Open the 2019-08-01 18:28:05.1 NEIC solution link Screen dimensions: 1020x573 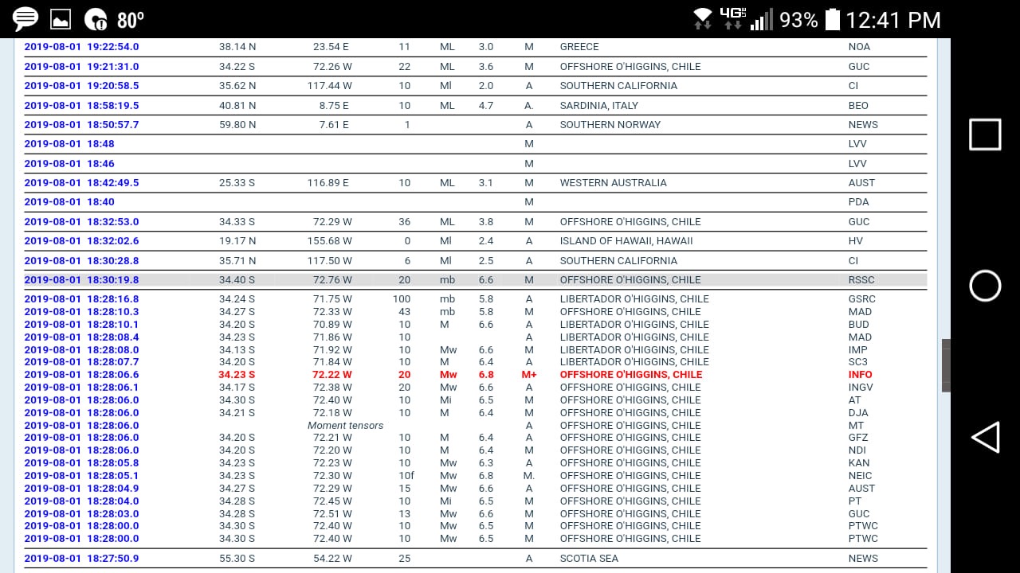coord(81,476)
